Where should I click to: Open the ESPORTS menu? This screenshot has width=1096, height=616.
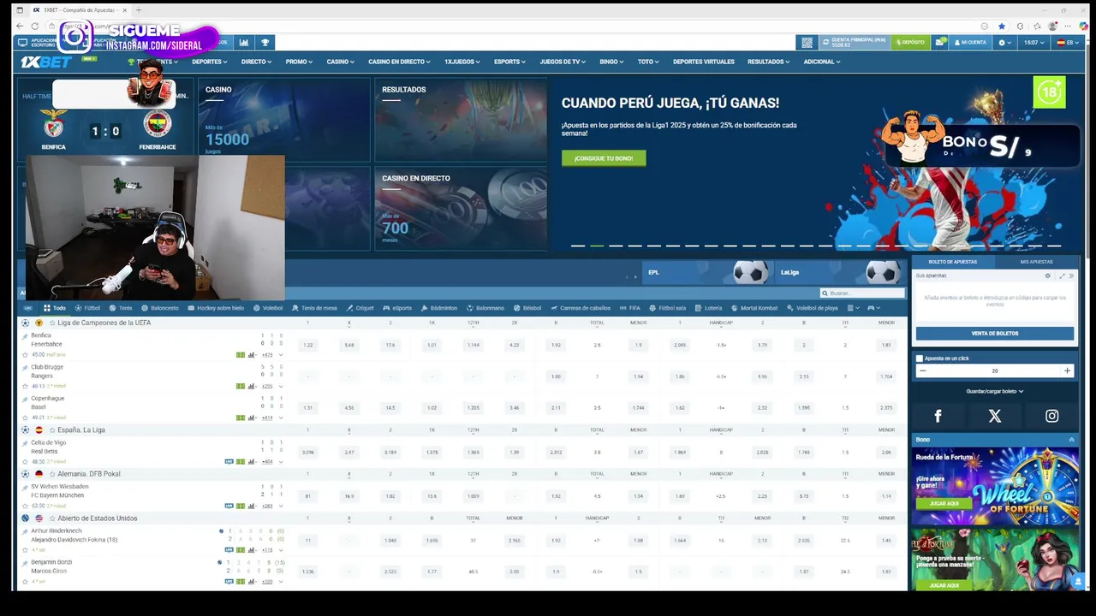(x=509, y=62)
